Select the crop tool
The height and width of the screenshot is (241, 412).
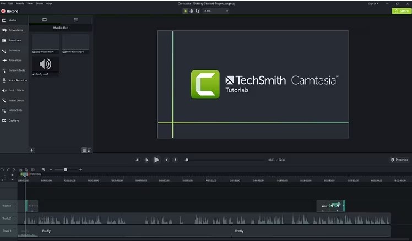coord(197,11)
